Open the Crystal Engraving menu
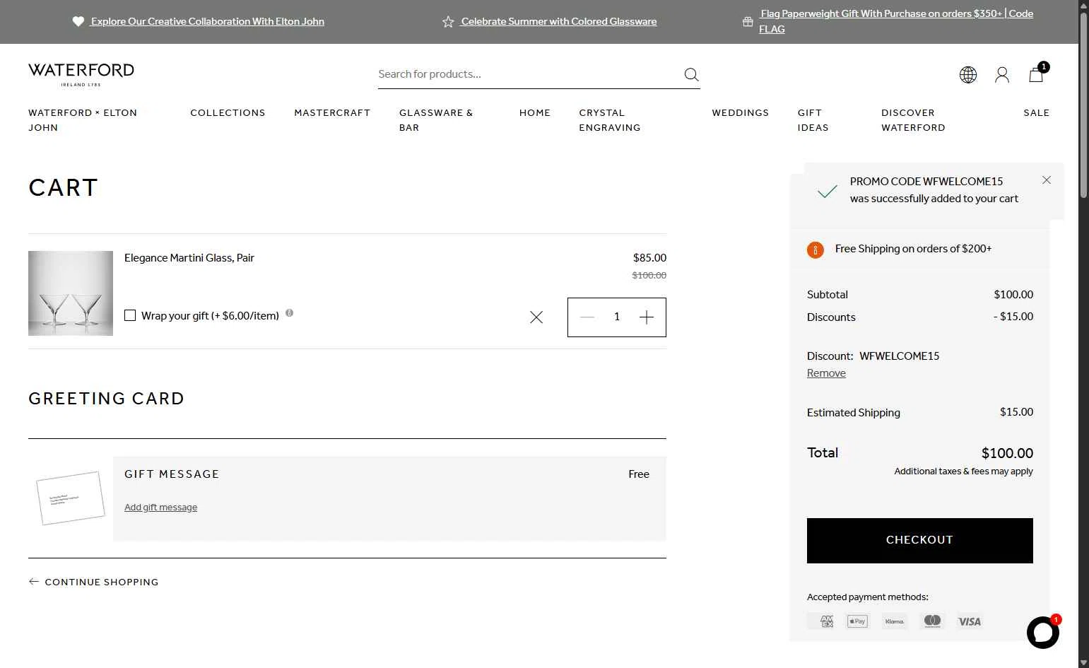The height and width of the screenshot is (668, 1089). tap(610, 120)
